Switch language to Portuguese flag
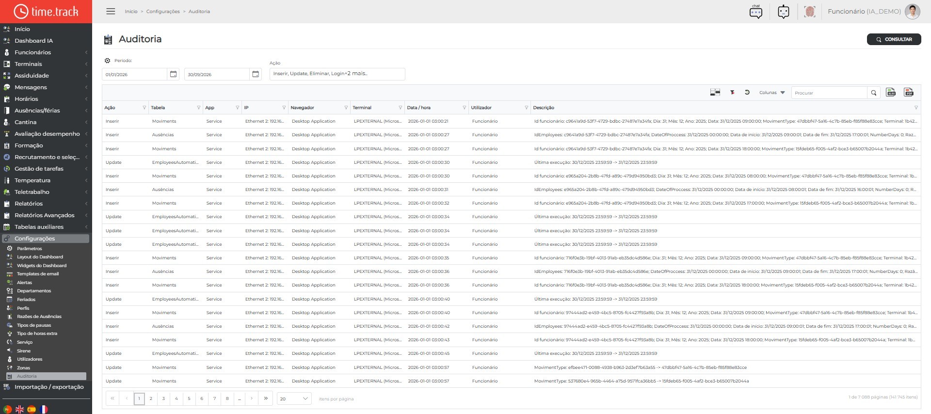This screenshot has width=931, height=414. point(8,409)
